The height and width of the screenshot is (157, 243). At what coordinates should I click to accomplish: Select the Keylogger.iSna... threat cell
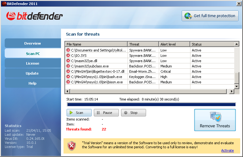pos(142,76)
